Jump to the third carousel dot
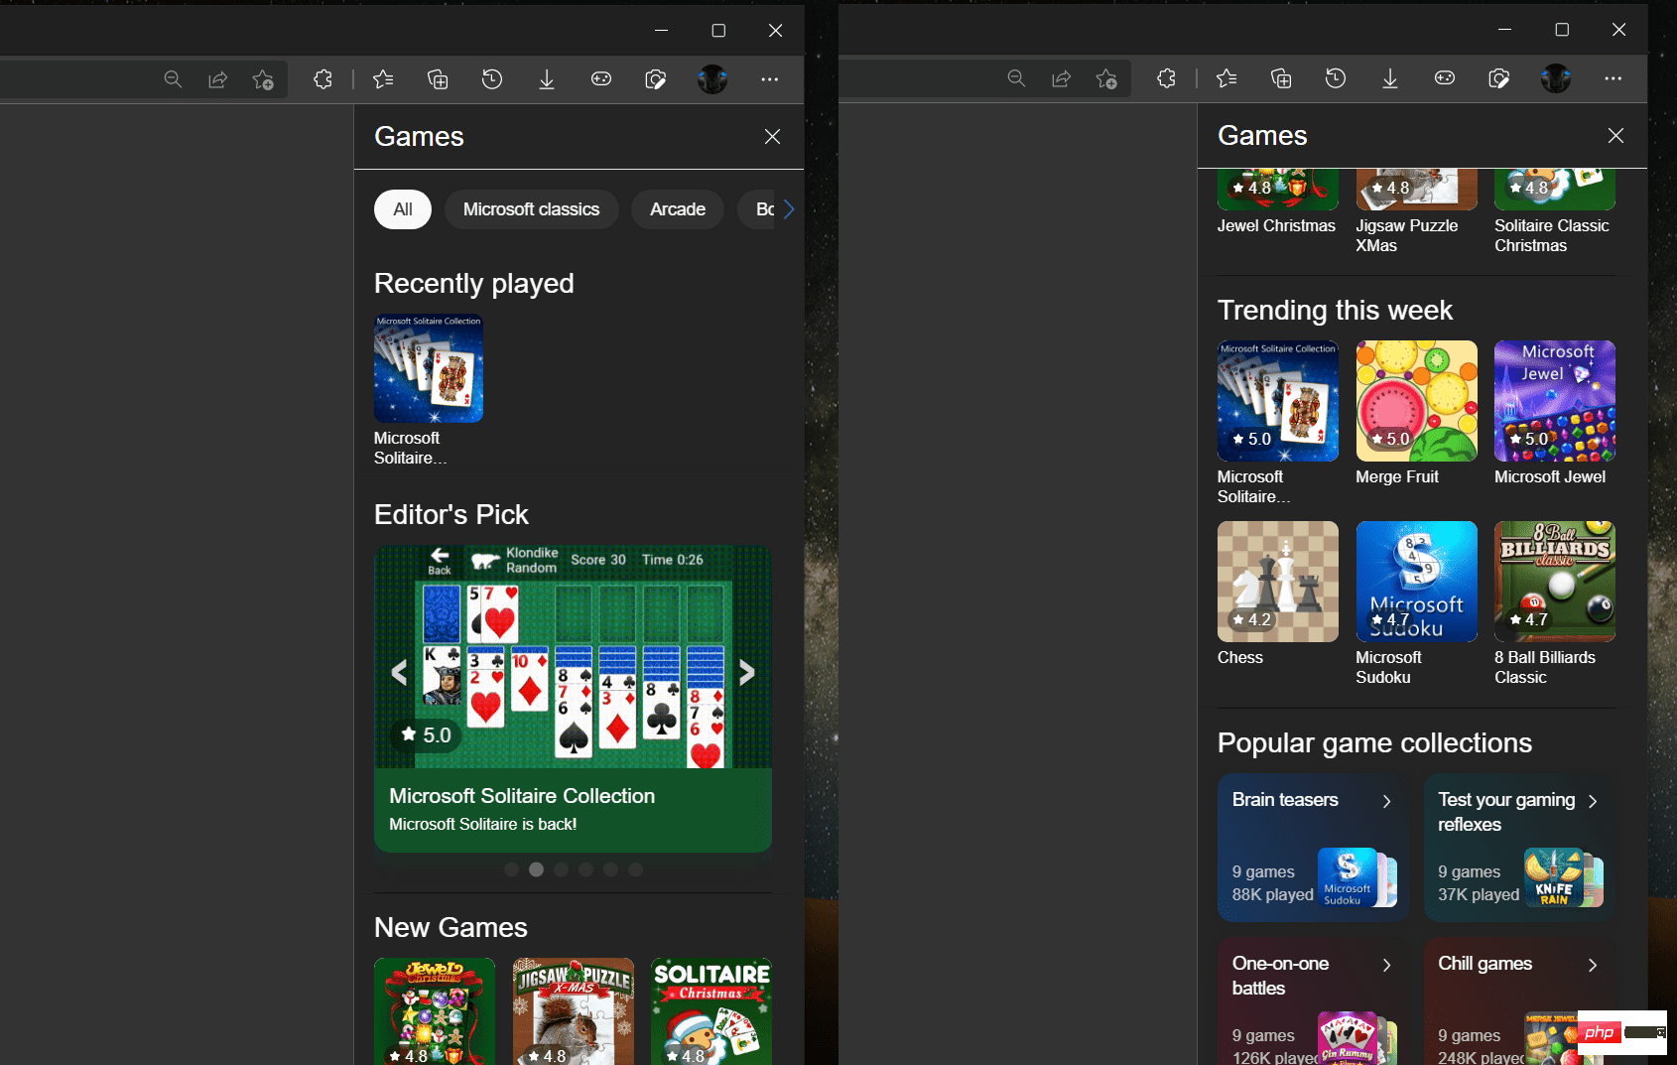Viewport: 1677px width, 1065px height. (561, 869)
